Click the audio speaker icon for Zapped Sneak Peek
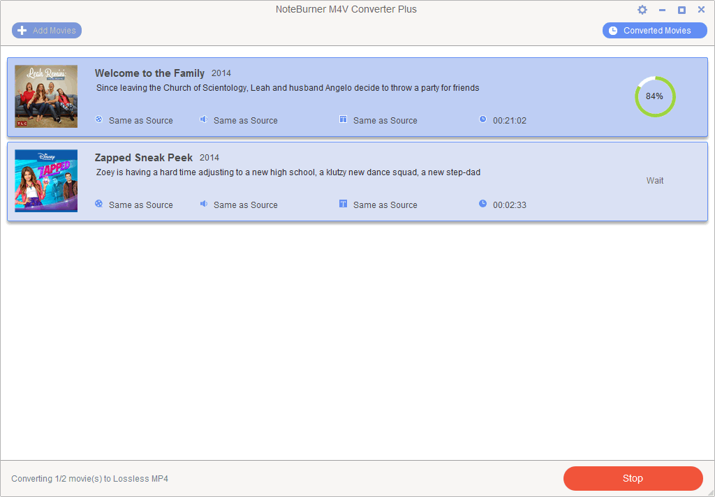 coord(203,204)
